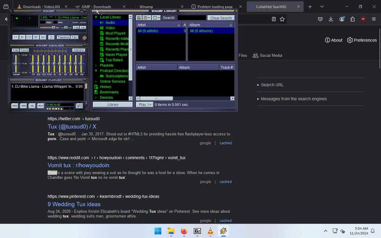Open Bookmarks in library tree
The image size is (381, 238).
pos(109,92)
